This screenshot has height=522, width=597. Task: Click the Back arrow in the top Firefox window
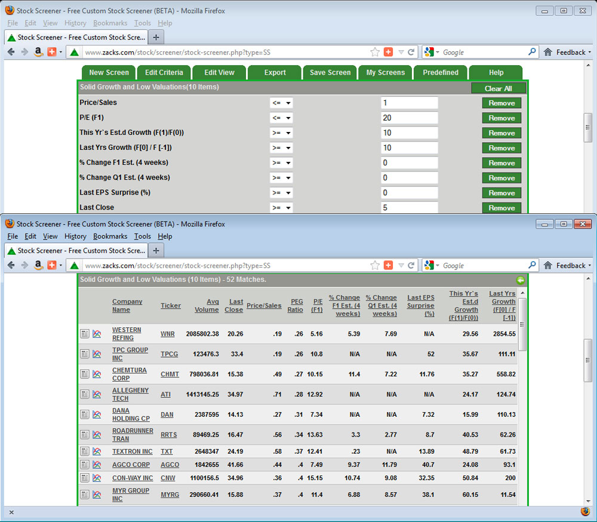(11, 52)
